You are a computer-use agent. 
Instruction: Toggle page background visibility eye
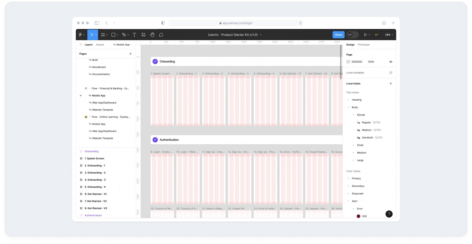[x=391, y=62]
